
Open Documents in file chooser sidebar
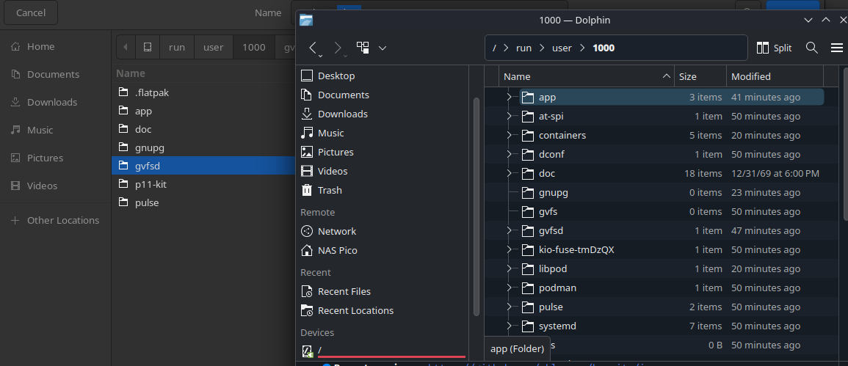(x=55, y=74)
